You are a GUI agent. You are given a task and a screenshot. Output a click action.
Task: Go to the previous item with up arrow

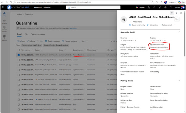click(172, 13)
